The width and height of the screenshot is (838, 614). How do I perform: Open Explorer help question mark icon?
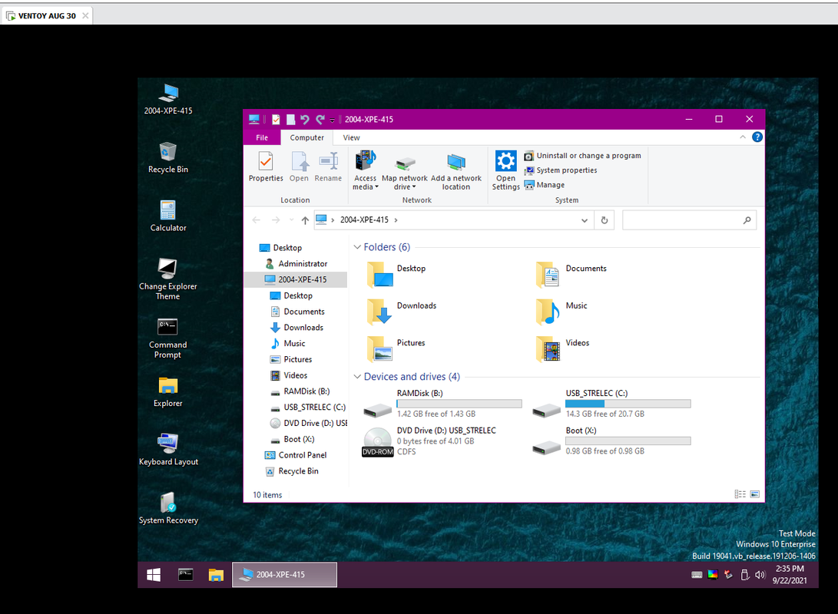coord(757,137)
